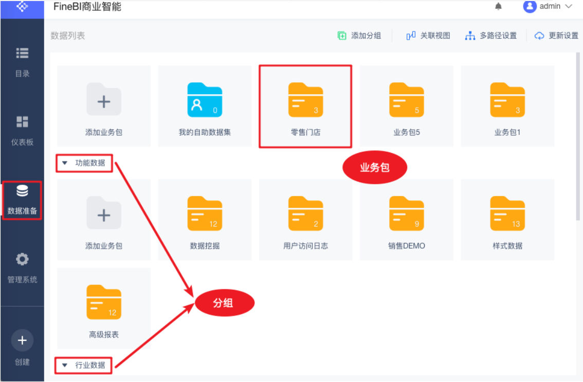Click the 行业数据 group label

(90, 365)
